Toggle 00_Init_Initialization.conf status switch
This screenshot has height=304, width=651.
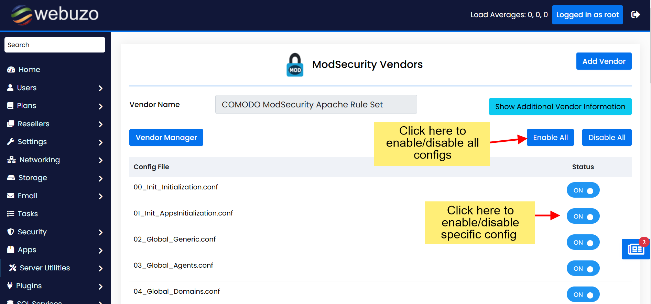pos(583,190)
